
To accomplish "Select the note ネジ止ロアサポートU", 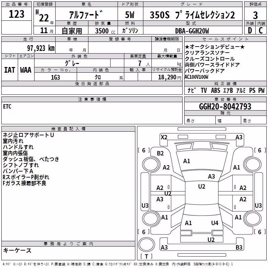I will (28, 135).
